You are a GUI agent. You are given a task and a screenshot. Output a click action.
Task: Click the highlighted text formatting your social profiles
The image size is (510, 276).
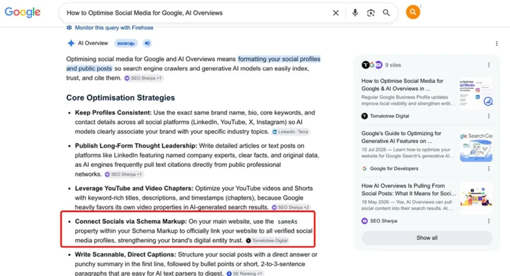click(279, 59)
